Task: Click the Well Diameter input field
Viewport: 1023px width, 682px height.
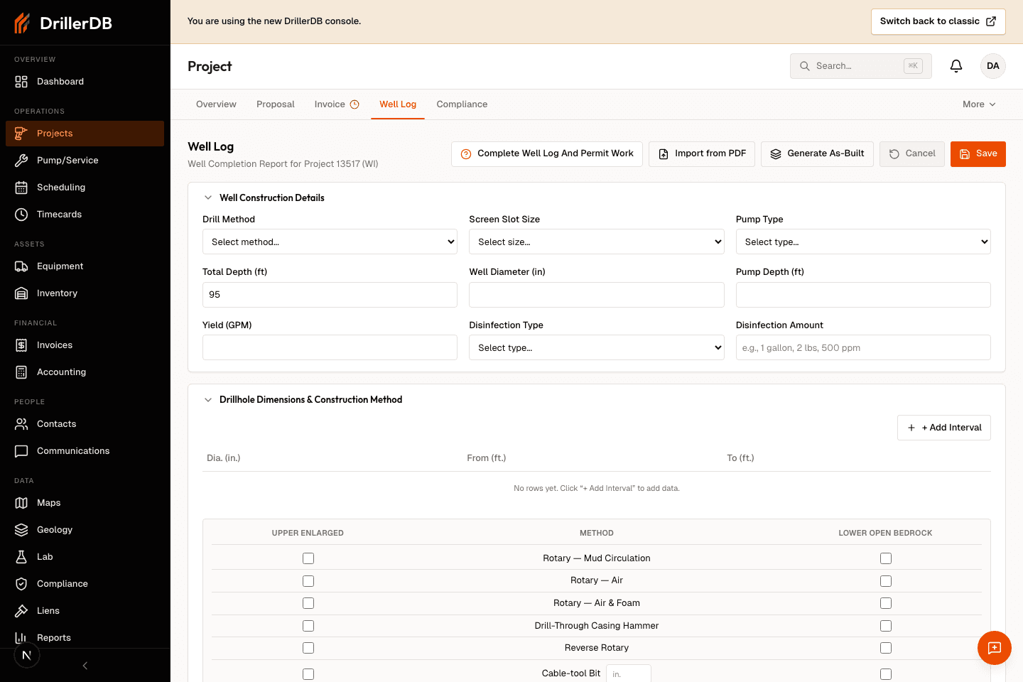Action: [597, 295]
